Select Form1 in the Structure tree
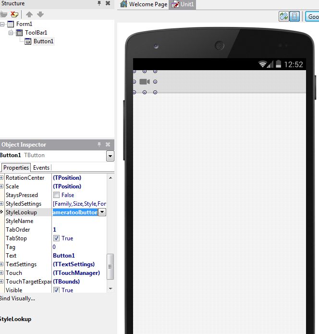The image size is (319, 334). (24, 24)
